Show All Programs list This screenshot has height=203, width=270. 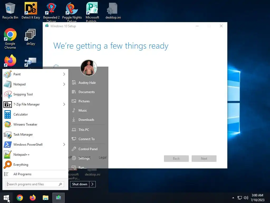pos(35,174)
